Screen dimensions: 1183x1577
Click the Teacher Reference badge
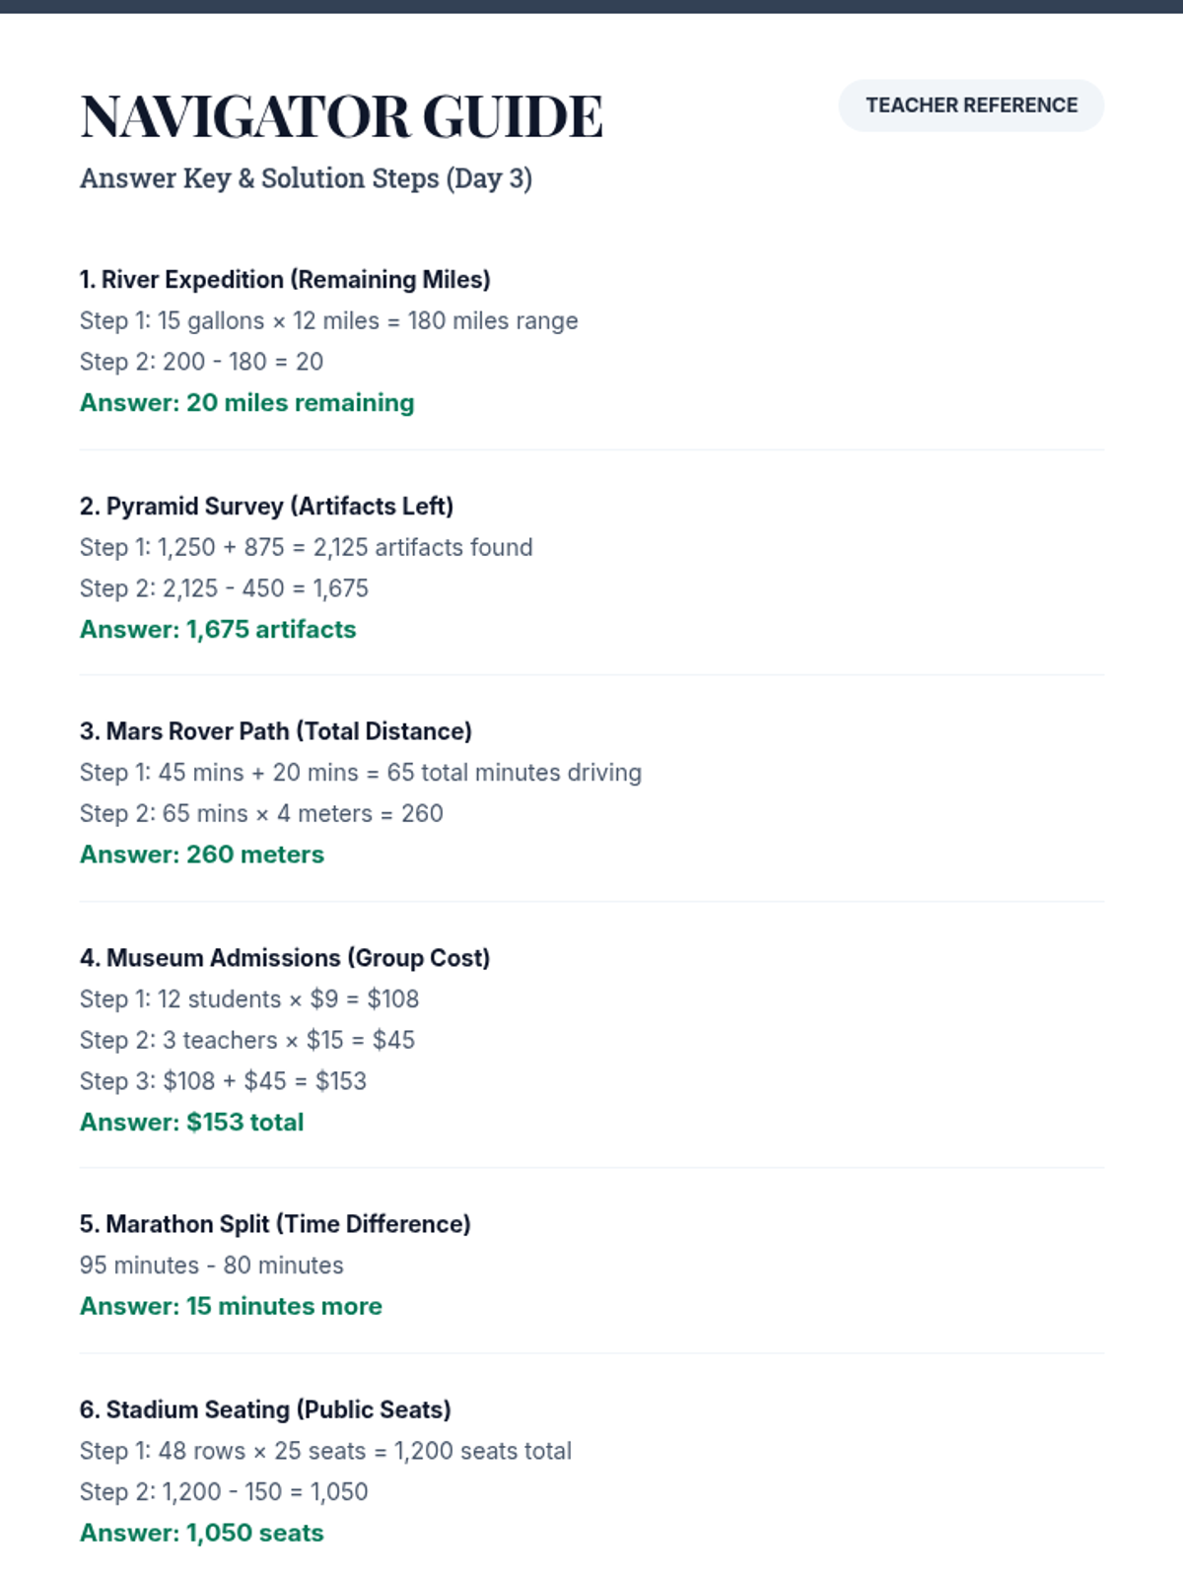click(x=971, y=105)
